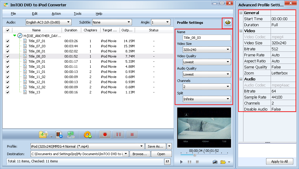Screen dimensions: 299x169
Task: Uncheck the Title_12_02 checkbox
Action: coord(8,87)
